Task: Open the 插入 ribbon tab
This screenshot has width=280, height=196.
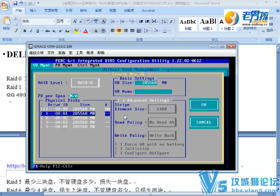Action: [33, 11]
